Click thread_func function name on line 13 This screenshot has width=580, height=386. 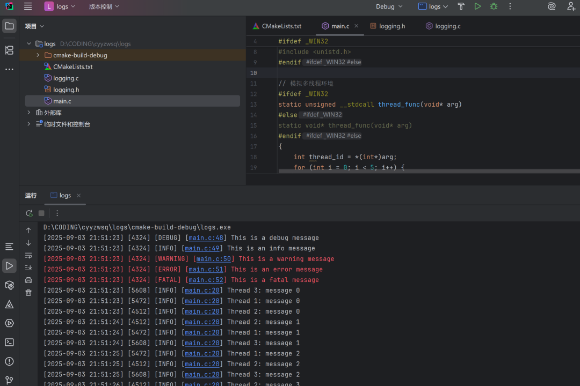click(x=398, y=105)
